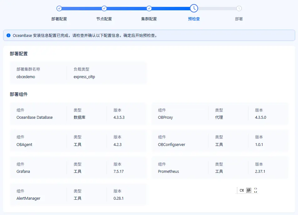
Task: Click the 预检查 clock step icon
Action: coord(194,8)
